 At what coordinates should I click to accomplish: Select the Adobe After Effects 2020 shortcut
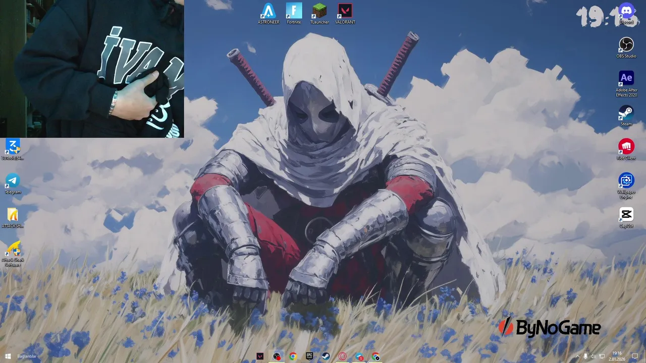click(x=626, y=84)
